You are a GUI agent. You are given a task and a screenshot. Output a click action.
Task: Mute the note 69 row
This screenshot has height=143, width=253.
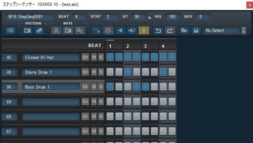pos(94,102)
